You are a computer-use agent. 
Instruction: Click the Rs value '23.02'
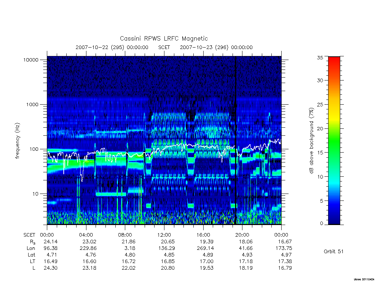click(x=89, y=241)
